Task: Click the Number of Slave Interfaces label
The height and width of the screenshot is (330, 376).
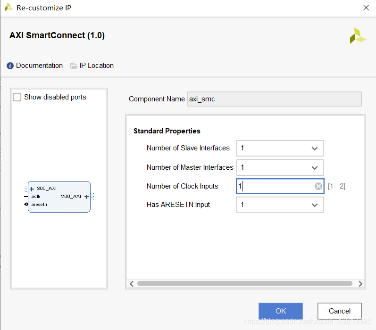Action: pyautogui.click(x=188, y=148)
